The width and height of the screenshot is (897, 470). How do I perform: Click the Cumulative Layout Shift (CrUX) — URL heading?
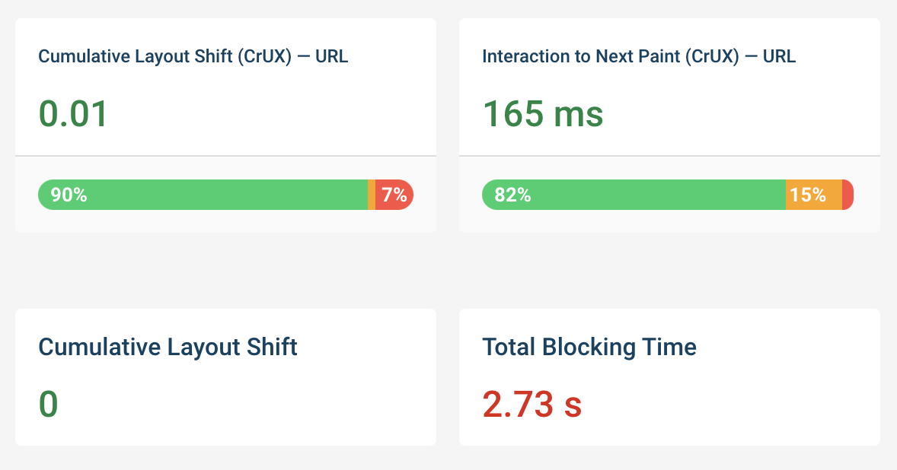click(x=193, y=56)
